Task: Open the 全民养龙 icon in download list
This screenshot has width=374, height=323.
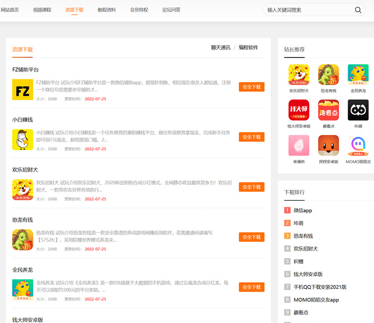Action: point(23,290)
